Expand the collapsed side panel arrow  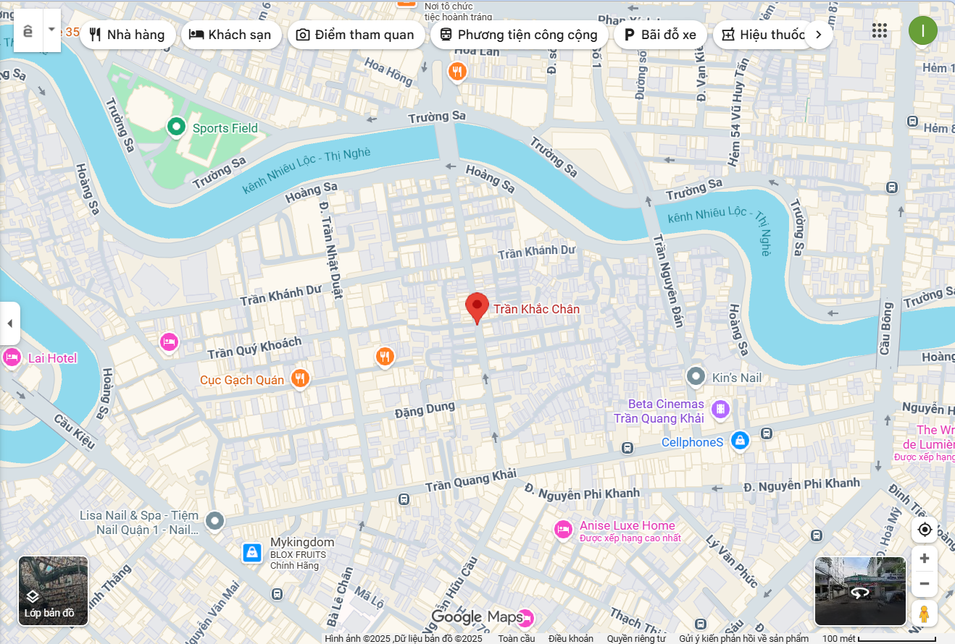pyautogui.click(x=9, y=323)
